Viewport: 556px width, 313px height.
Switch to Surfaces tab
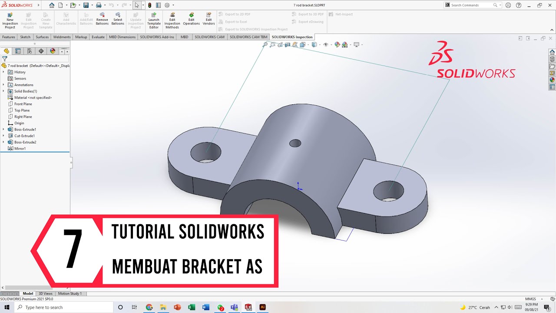[x=42, y=37]
